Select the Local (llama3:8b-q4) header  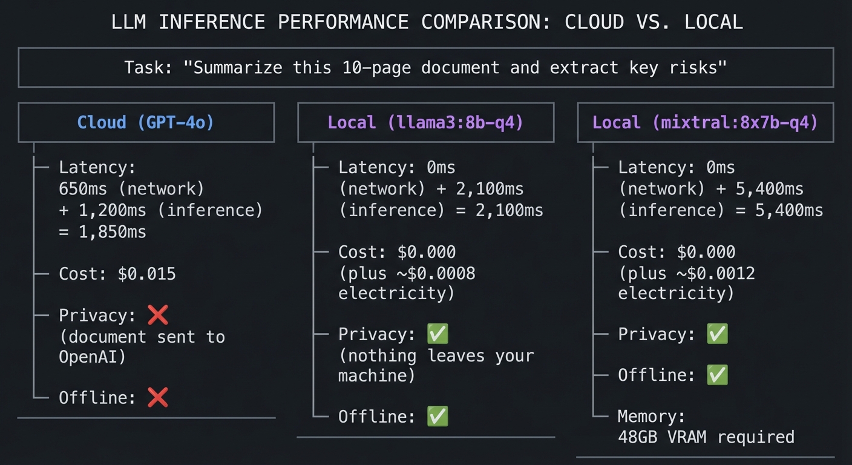(x=425, y=122)
